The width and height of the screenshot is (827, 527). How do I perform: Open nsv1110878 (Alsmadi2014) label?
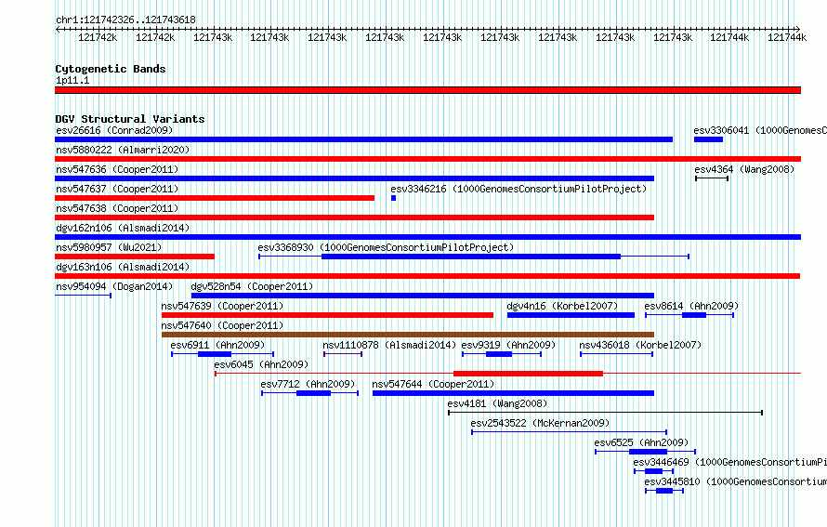[389, 345]
